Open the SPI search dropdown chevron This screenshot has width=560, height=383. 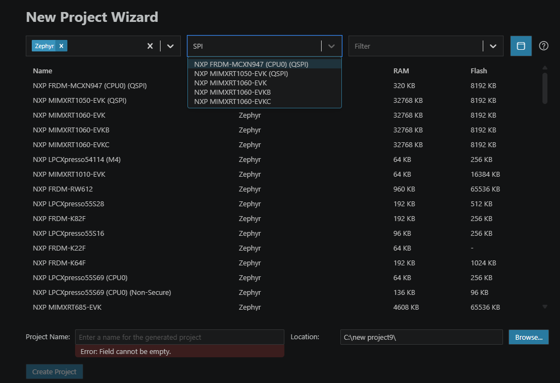point(332,46)
